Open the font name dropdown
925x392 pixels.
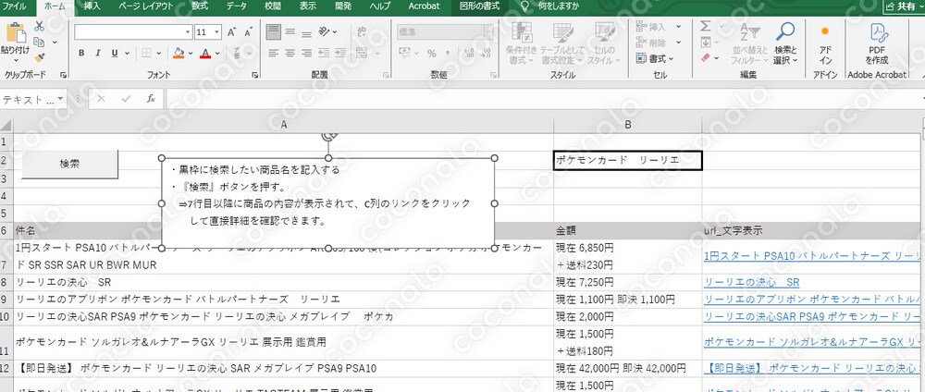click(x=188, y=32)
